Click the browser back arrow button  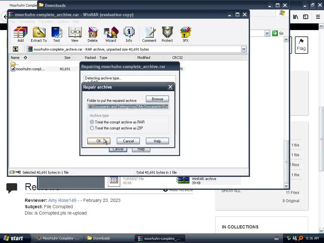click(x=5, y=17)
